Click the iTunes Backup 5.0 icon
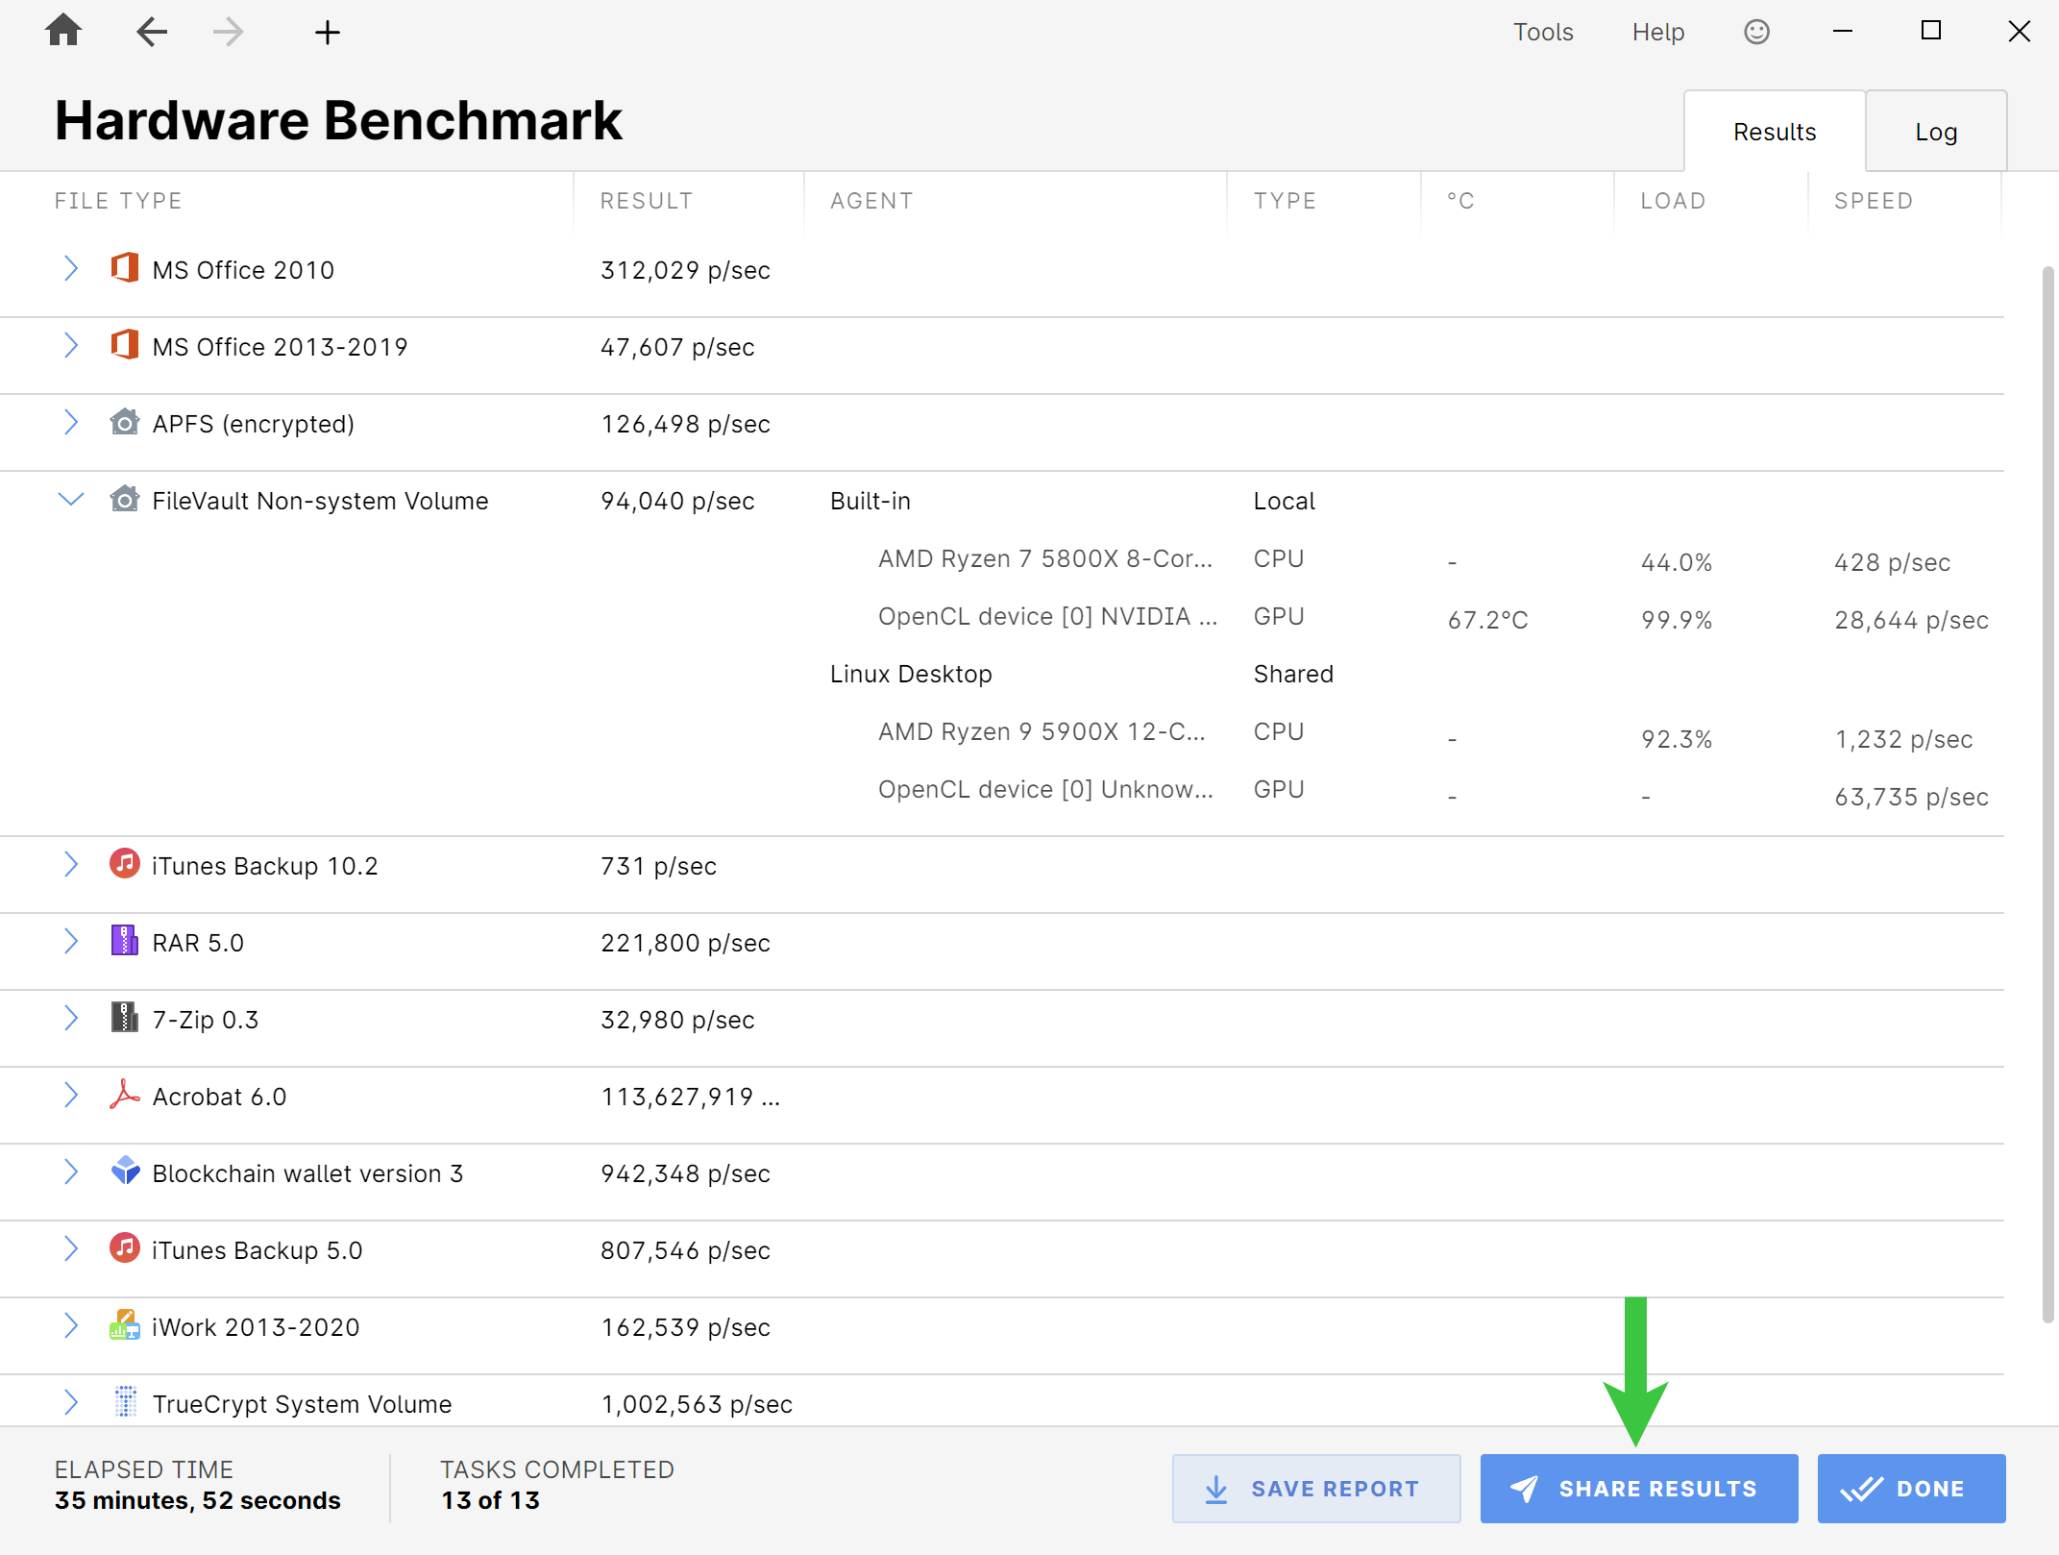This screenshot has width=2059, height=1555. click(x=125, y=1248)
